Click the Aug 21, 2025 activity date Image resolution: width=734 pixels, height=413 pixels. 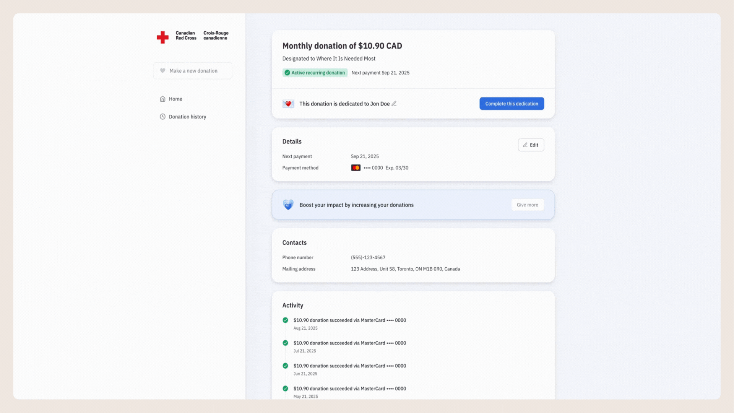click(x=305, y=328)
